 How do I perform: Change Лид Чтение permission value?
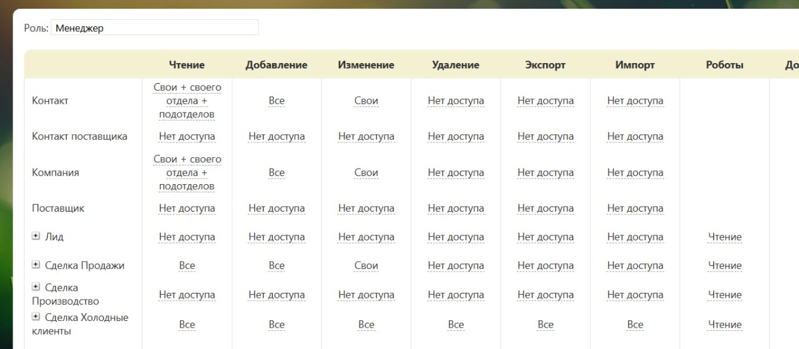[187, 237]
